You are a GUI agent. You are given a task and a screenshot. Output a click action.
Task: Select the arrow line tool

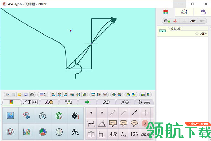tap(135, 113)
